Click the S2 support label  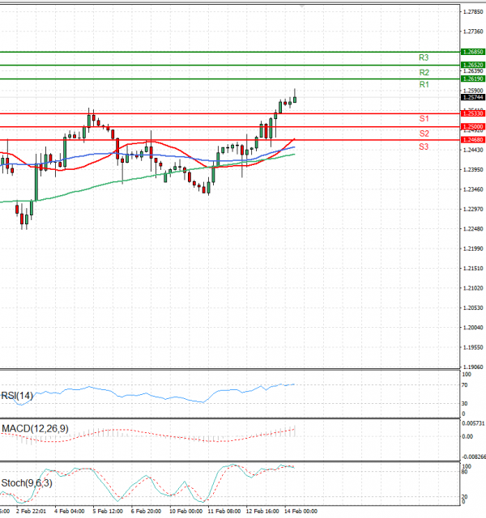[x=424, y=134]
